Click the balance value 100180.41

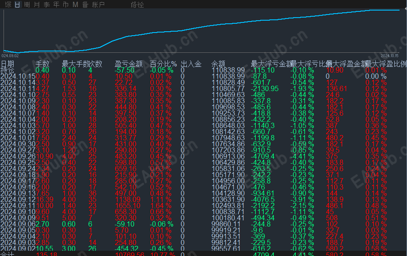228,218
